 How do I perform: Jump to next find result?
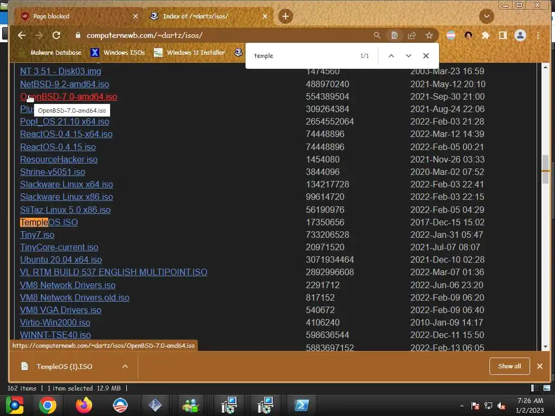coord(409,56)
